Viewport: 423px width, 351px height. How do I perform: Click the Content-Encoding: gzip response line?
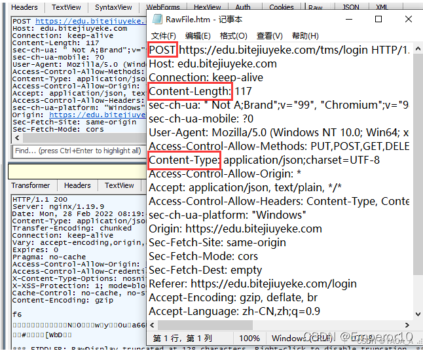click(x=63, y=301)
